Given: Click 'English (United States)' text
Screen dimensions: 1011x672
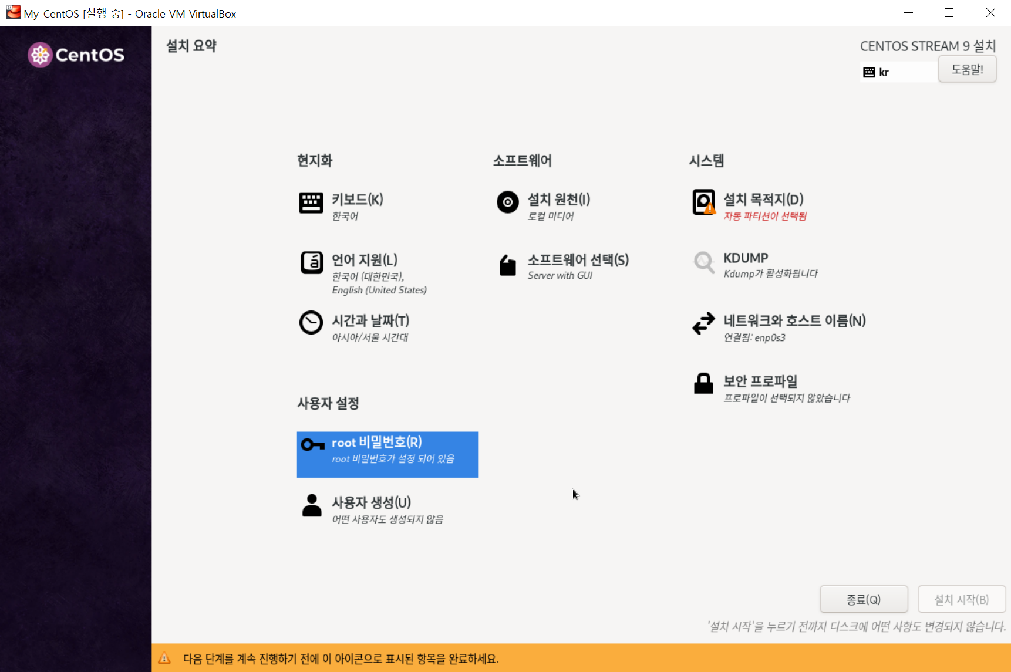Looking at the screenshot, I should 379,290.
